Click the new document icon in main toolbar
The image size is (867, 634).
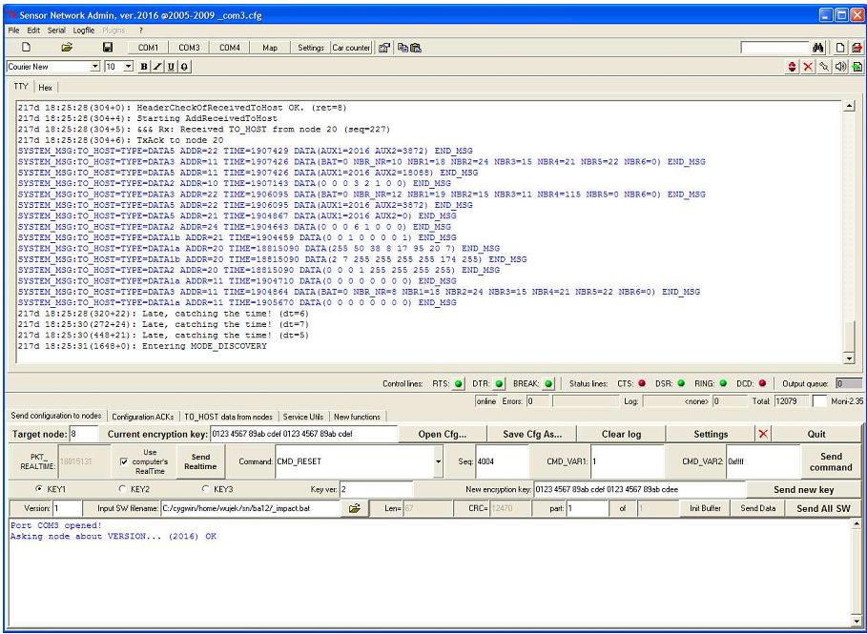click(x=26, y=48)
